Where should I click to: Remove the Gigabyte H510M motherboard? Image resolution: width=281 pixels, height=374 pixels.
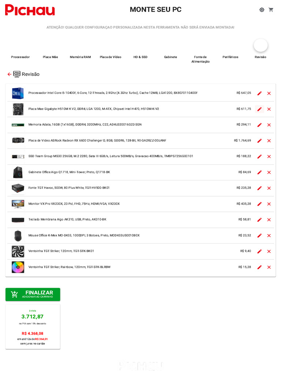[269, 109]
